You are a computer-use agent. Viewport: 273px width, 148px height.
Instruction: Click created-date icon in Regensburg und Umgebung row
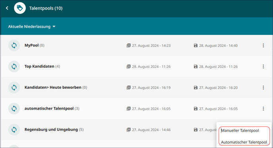pyautogui.click(x=129, y=130)
